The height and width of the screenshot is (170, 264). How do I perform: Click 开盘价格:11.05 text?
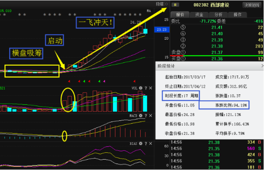[180, 105]
